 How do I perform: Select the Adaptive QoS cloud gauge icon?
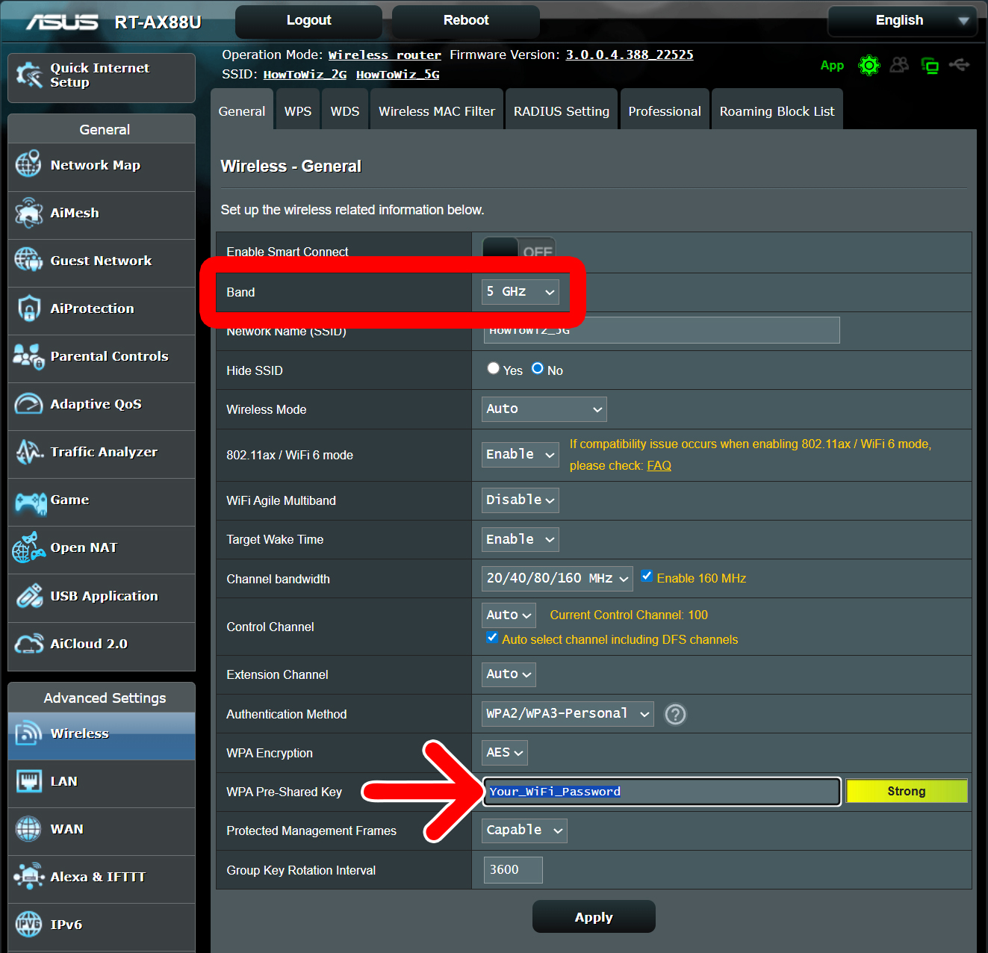pyautogui.click(x=28, y=404)
